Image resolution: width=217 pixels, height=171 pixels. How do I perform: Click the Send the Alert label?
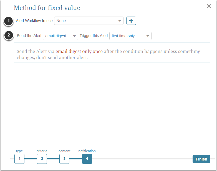29,36
